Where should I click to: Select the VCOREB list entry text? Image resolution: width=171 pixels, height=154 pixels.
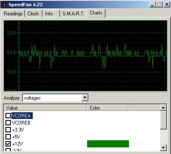click(x=21, y=123)
